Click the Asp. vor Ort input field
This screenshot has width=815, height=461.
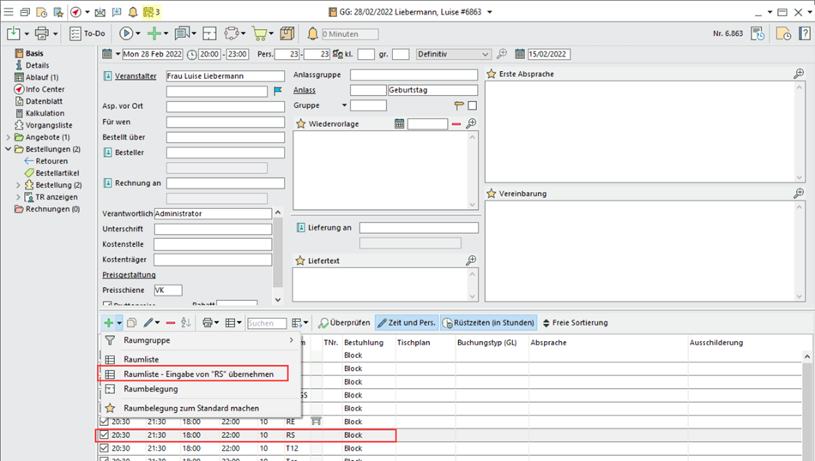225,107
